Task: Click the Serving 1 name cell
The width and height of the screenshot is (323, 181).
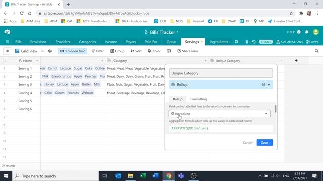Action: point(25,68)
